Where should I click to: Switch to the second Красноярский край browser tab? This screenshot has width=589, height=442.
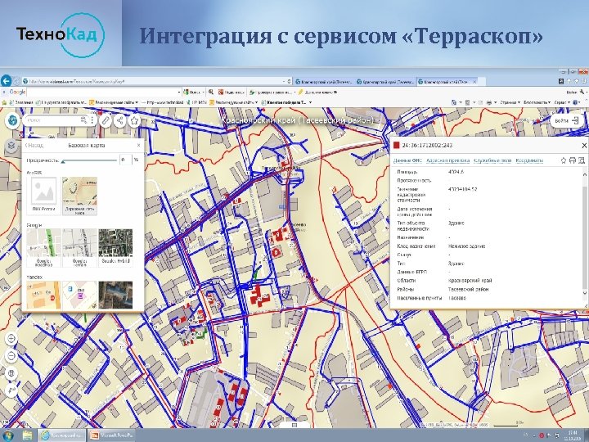click(x=385, y=82)
